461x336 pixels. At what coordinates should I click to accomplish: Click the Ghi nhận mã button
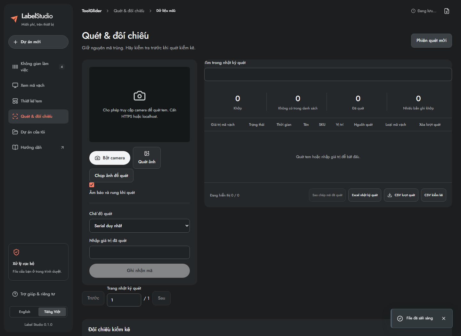point(140,271)
